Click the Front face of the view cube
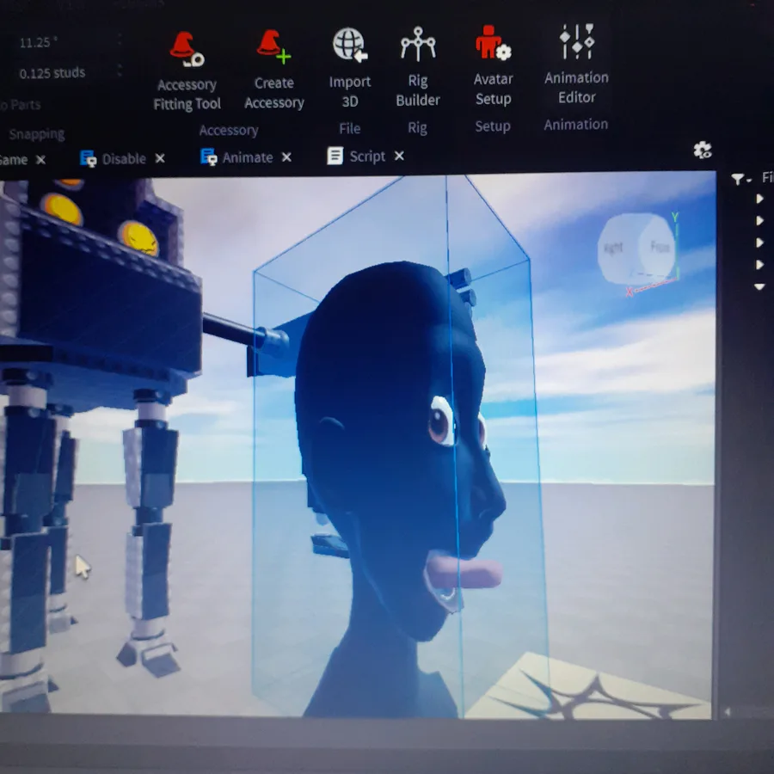774x774 pixels. click(x=659, y=247)
